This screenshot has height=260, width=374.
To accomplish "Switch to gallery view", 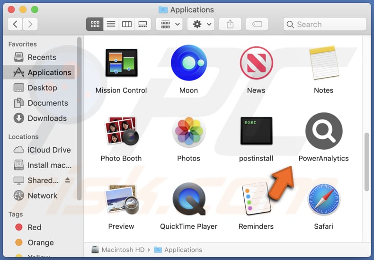I will [142, 24].
